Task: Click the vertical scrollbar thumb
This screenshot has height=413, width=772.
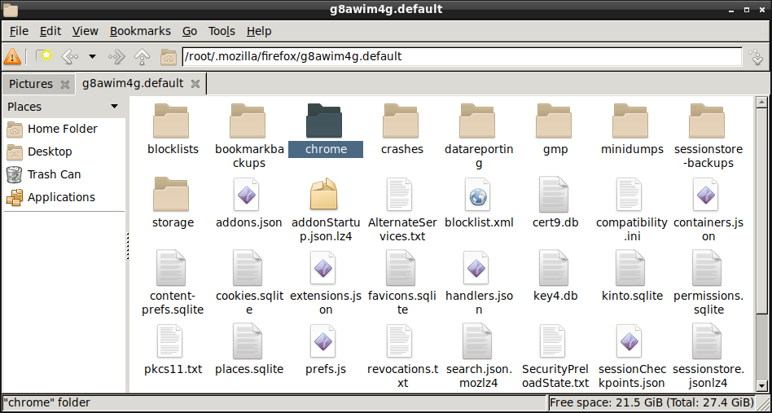Action: [x=761, y=211]
